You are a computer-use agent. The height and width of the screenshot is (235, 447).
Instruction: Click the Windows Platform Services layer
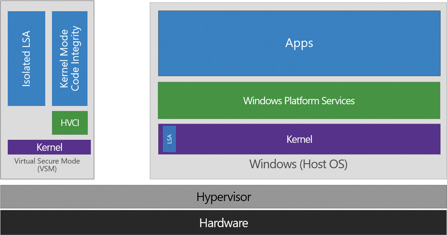point(299,100)
